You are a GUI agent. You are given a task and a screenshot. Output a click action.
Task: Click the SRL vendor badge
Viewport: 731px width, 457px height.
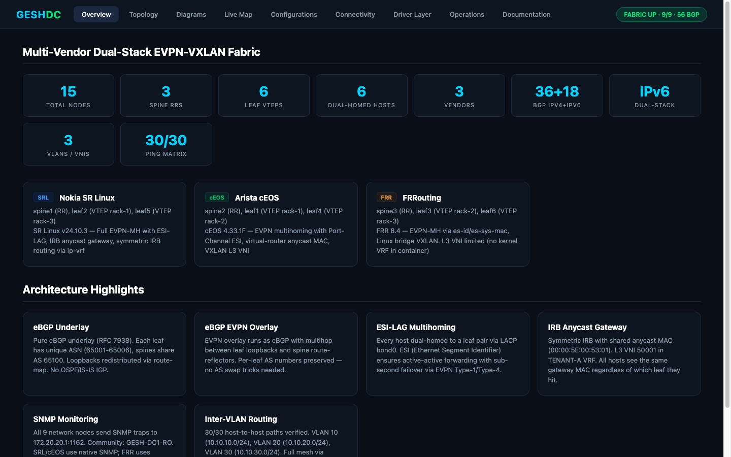(x=43, y=198)
